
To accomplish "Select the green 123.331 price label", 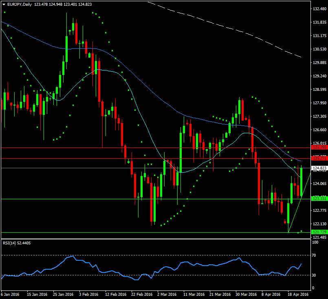I will [x=319, y=199].
